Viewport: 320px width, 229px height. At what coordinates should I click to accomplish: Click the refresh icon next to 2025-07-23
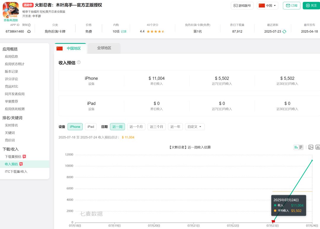pyautogui.click(x=284, y=31)
